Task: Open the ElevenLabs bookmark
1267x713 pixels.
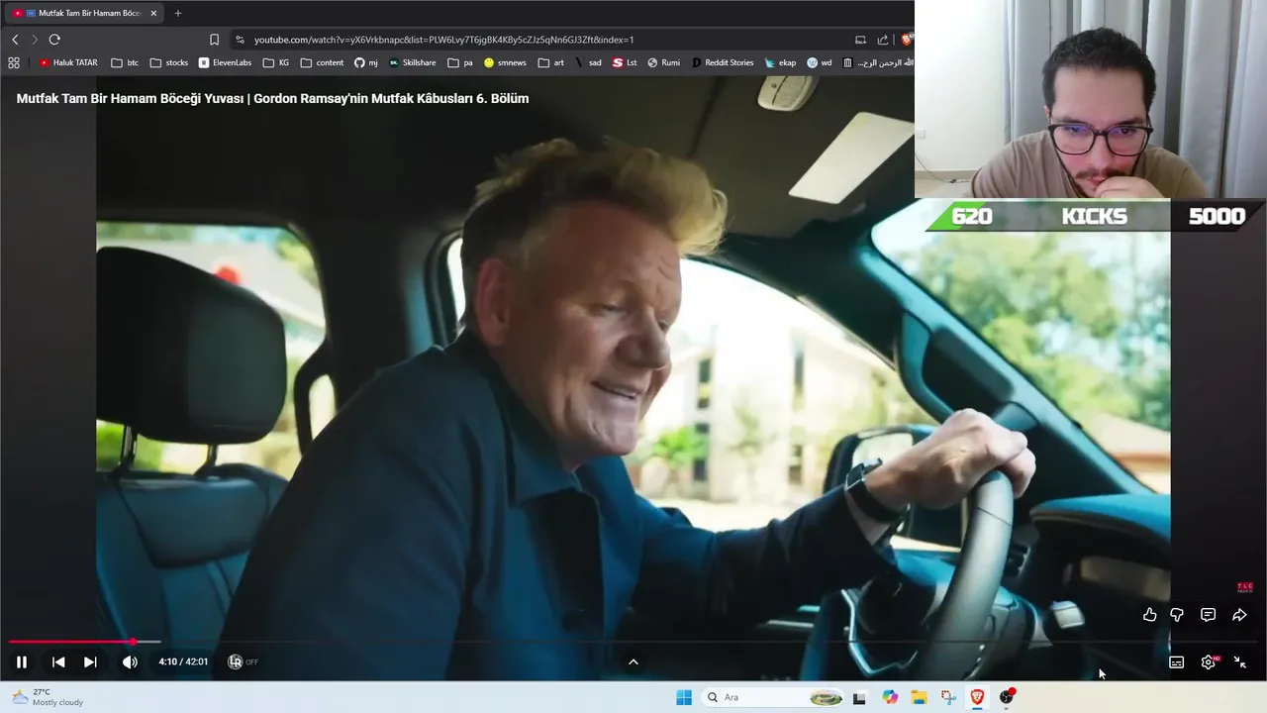Action: point(225,62)
